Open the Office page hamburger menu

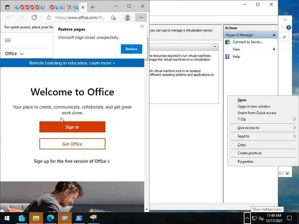pos(8,40)
